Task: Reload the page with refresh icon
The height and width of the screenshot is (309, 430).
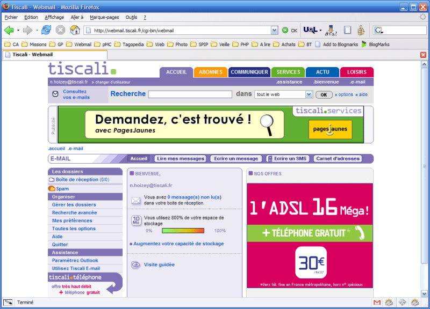Action: tap(46, 30)
